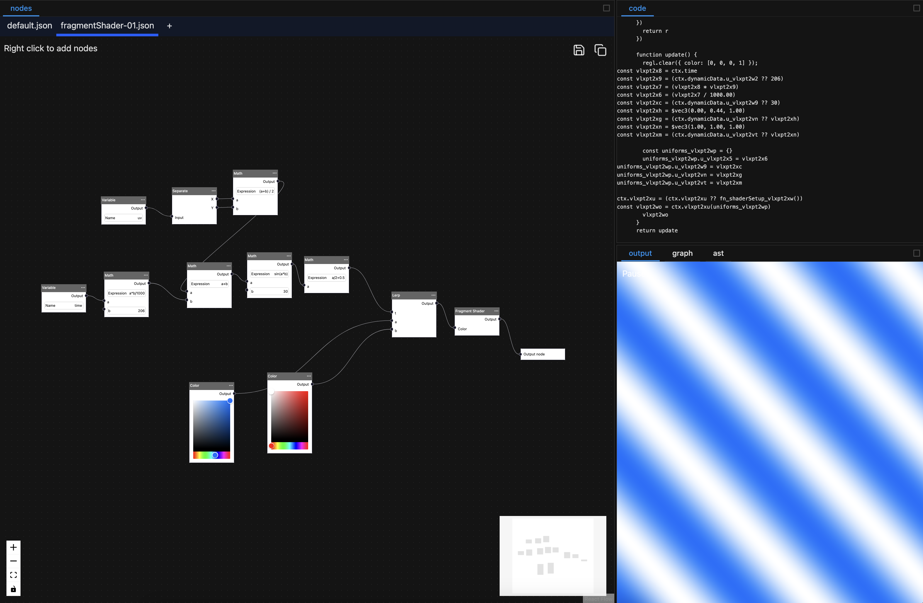Adjust hue slider of white Color node
Viewport: 923px width, 603px height.
pos(289,446)
